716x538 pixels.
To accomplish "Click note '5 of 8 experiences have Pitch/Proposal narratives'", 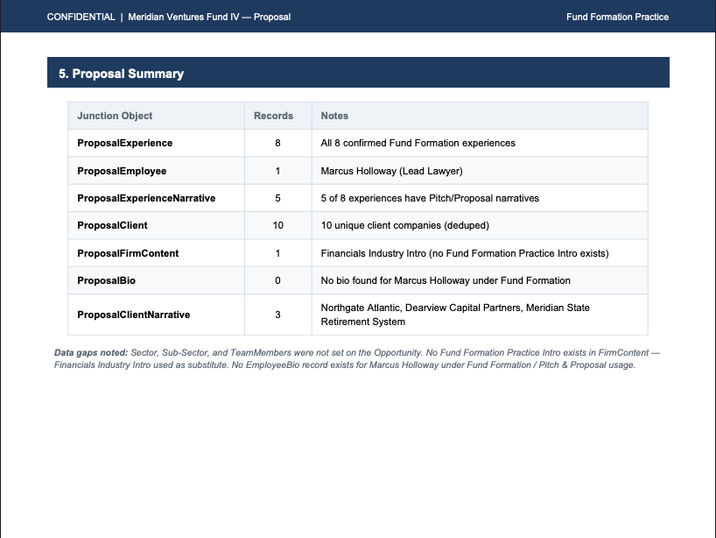I will click(x=430, y=198).
